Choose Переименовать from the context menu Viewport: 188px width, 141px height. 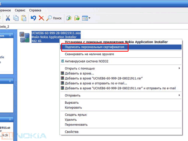point(121,125)
